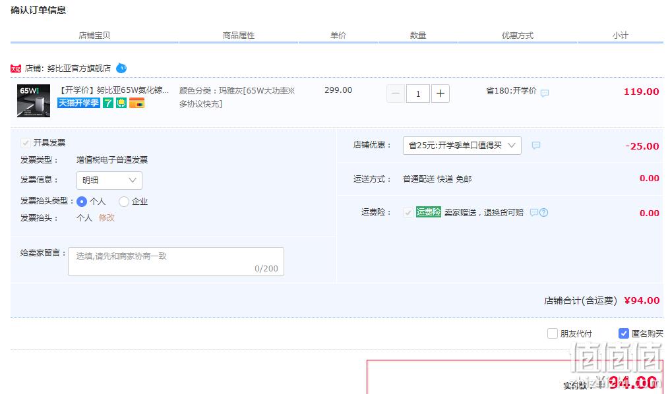Click the 天猫开学季 promotion badge
668x394 pixels.
79,103
